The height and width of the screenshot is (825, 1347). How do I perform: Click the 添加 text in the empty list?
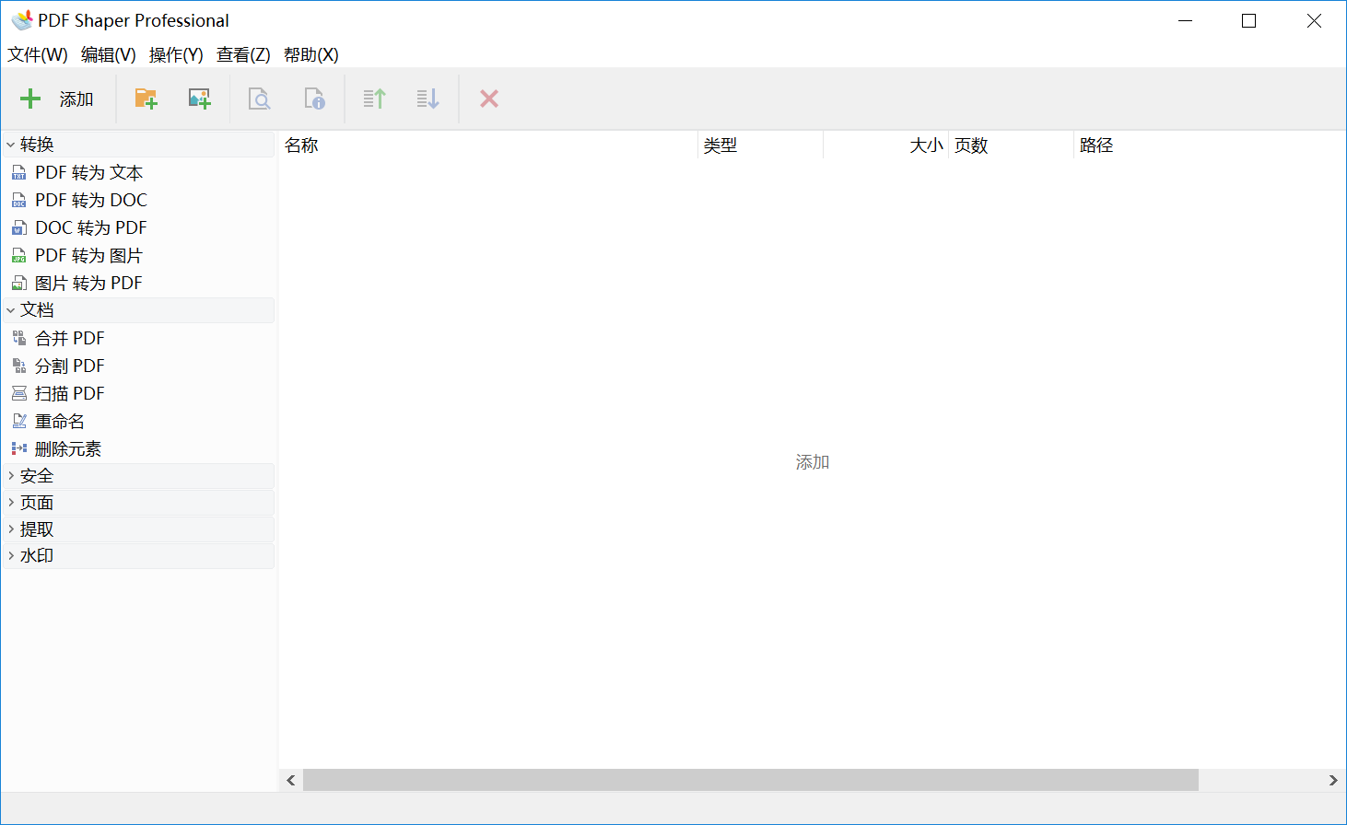pyautogui.click(x=813, y=462)
